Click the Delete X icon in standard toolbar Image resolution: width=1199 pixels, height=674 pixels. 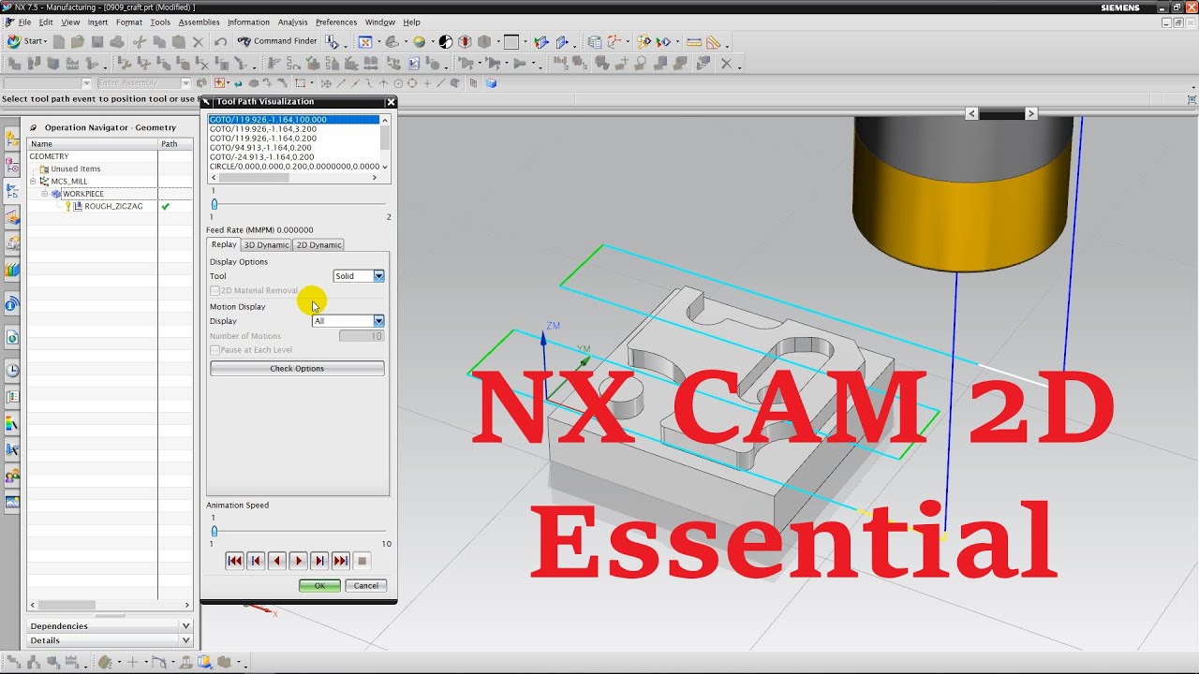tap(198, 41)
